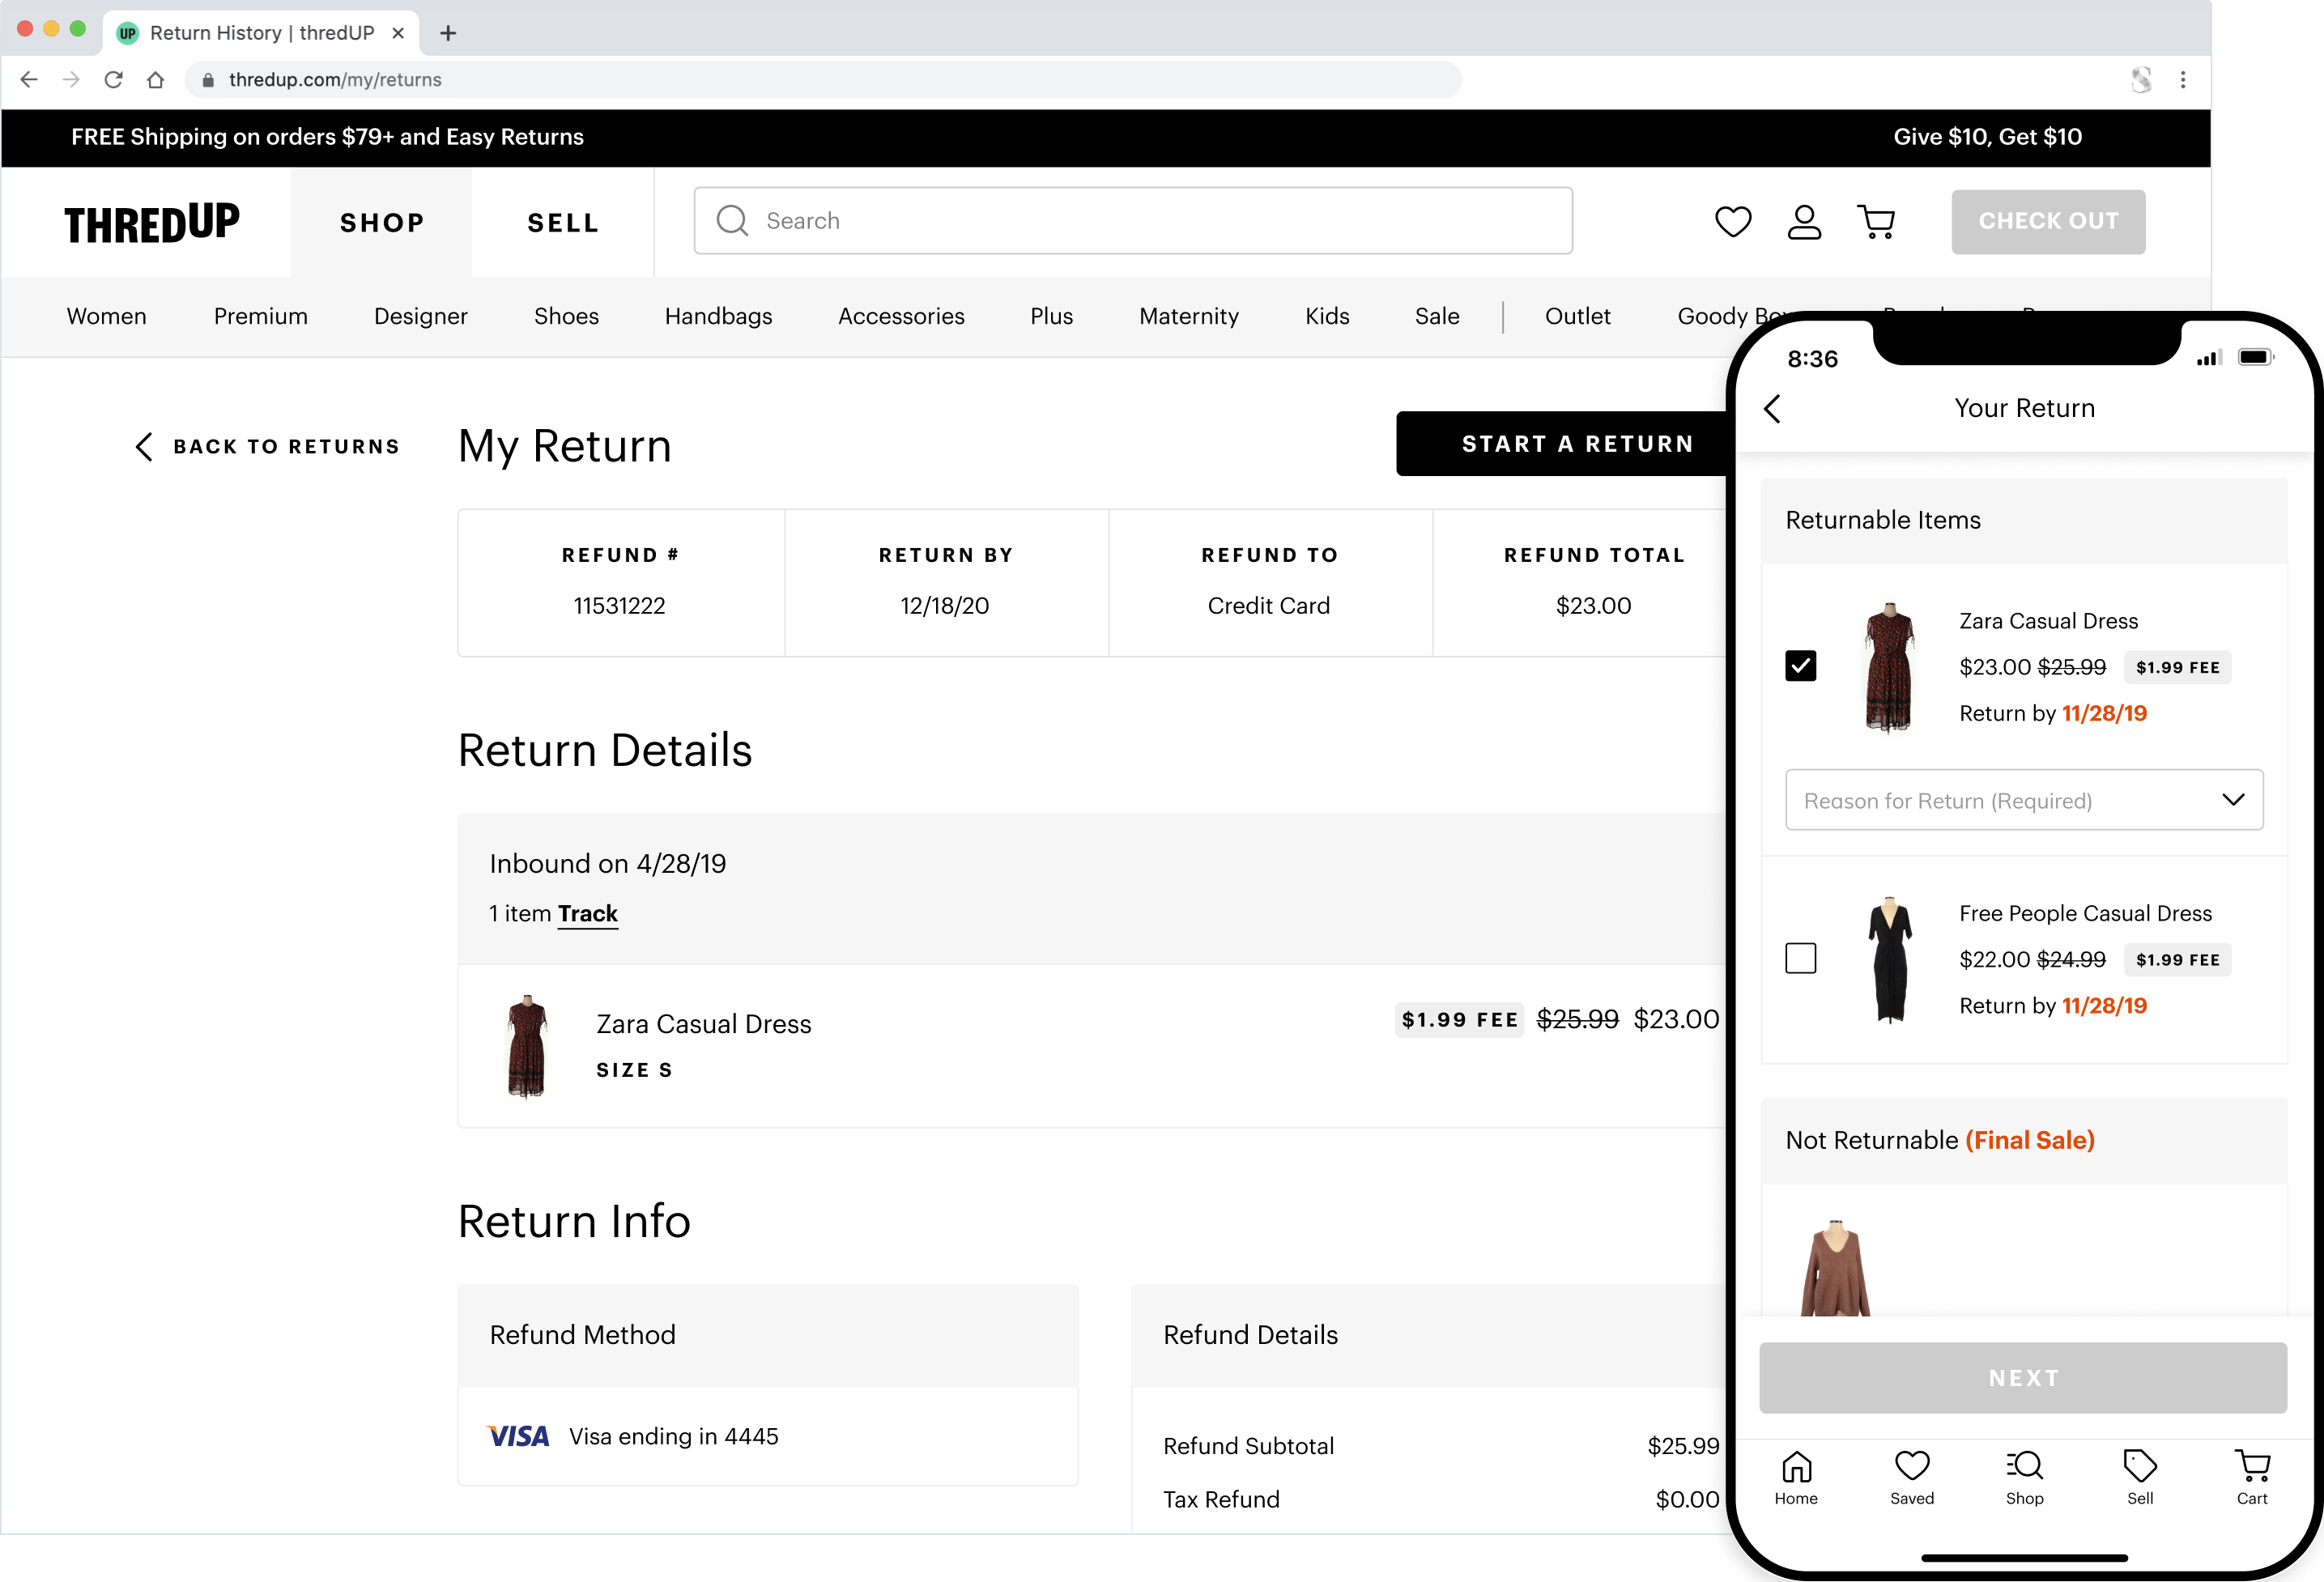This screenshot has width=2324, height=1582.
Task: Expand the Reason for Return dropdown
Action: coord(2023,800)
